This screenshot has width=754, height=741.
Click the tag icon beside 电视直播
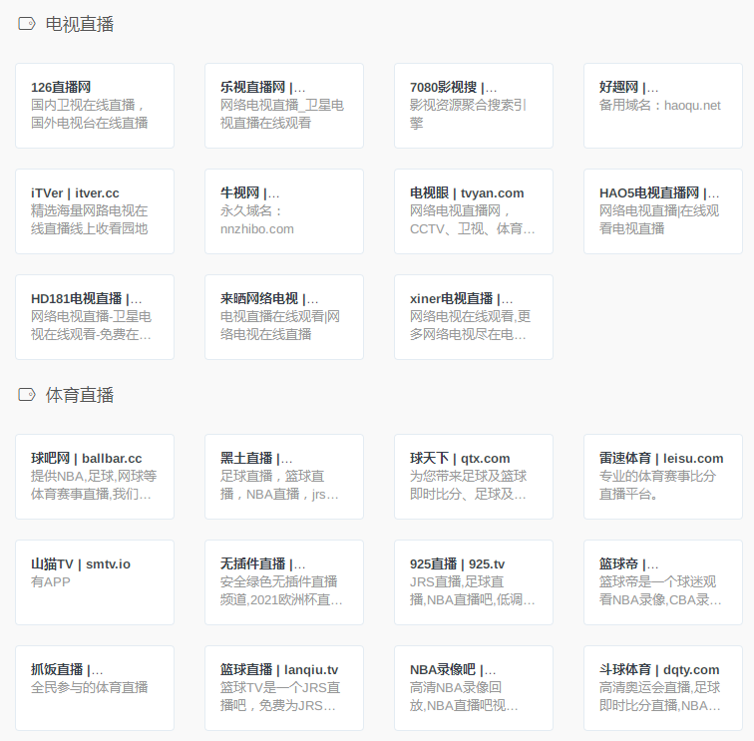click(27, 24)
